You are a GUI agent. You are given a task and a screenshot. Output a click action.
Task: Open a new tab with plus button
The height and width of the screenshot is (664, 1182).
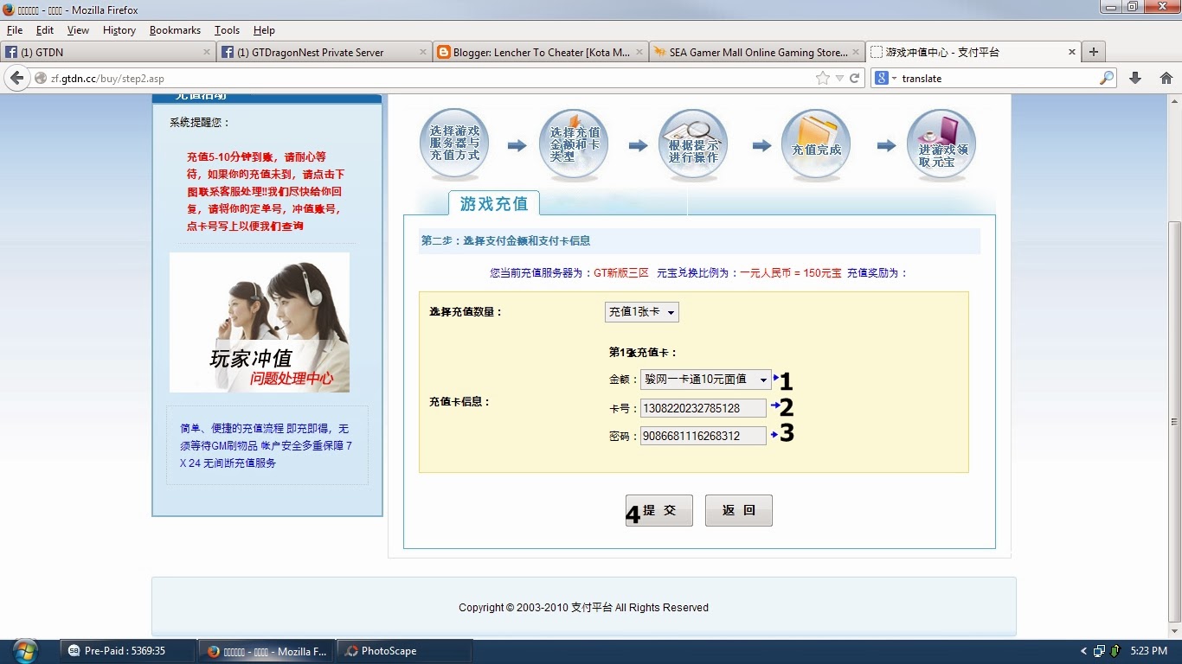(x=1094, y=52)
